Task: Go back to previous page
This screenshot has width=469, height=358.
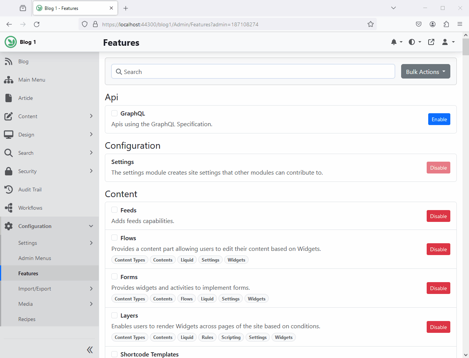Action: [x=9, y=24]
